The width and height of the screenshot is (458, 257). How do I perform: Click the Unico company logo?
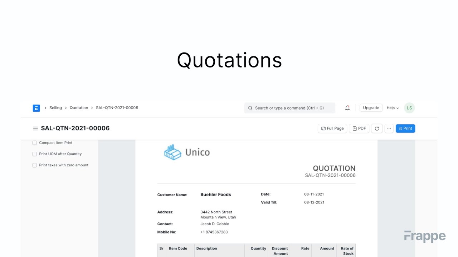click(x=187, y=152)
